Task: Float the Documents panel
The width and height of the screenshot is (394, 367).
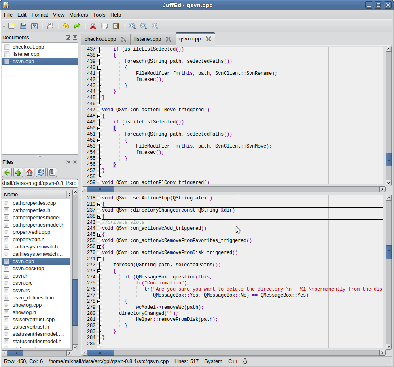Action: [x=68, y=38]
